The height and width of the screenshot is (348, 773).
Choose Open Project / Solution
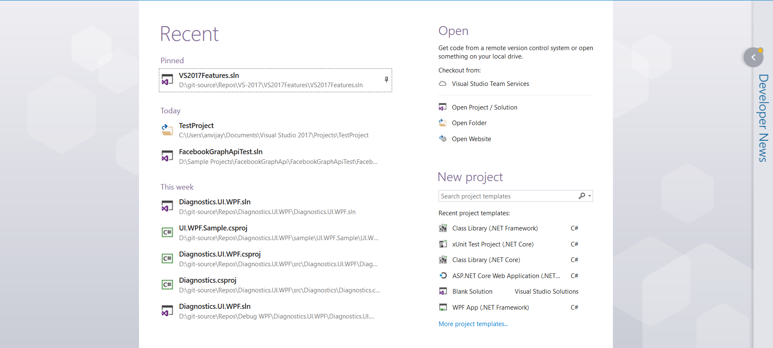point(484,107)
